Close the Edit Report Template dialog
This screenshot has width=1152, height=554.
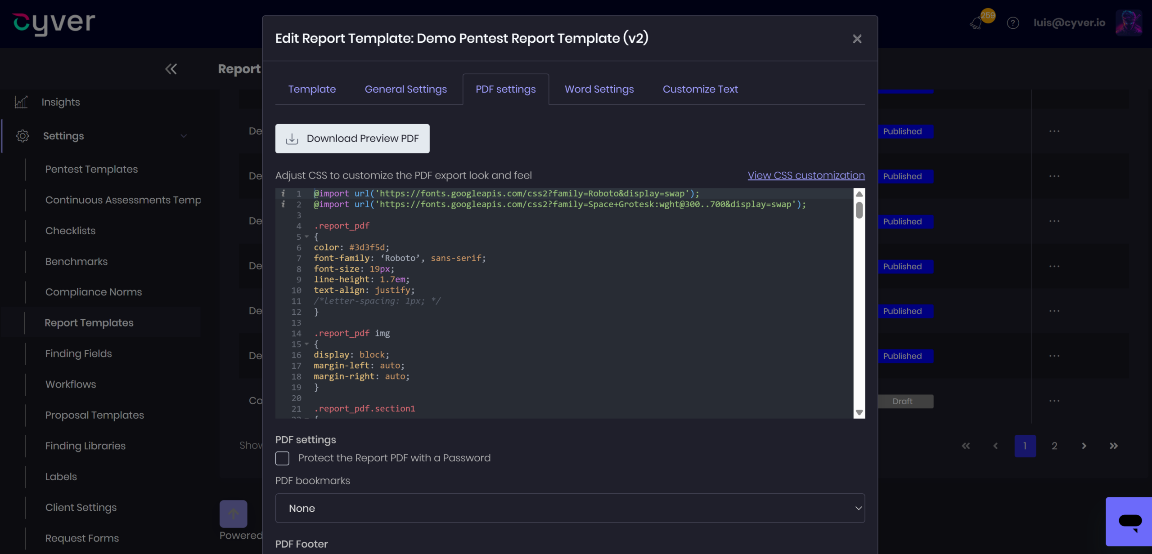(857, 39)
